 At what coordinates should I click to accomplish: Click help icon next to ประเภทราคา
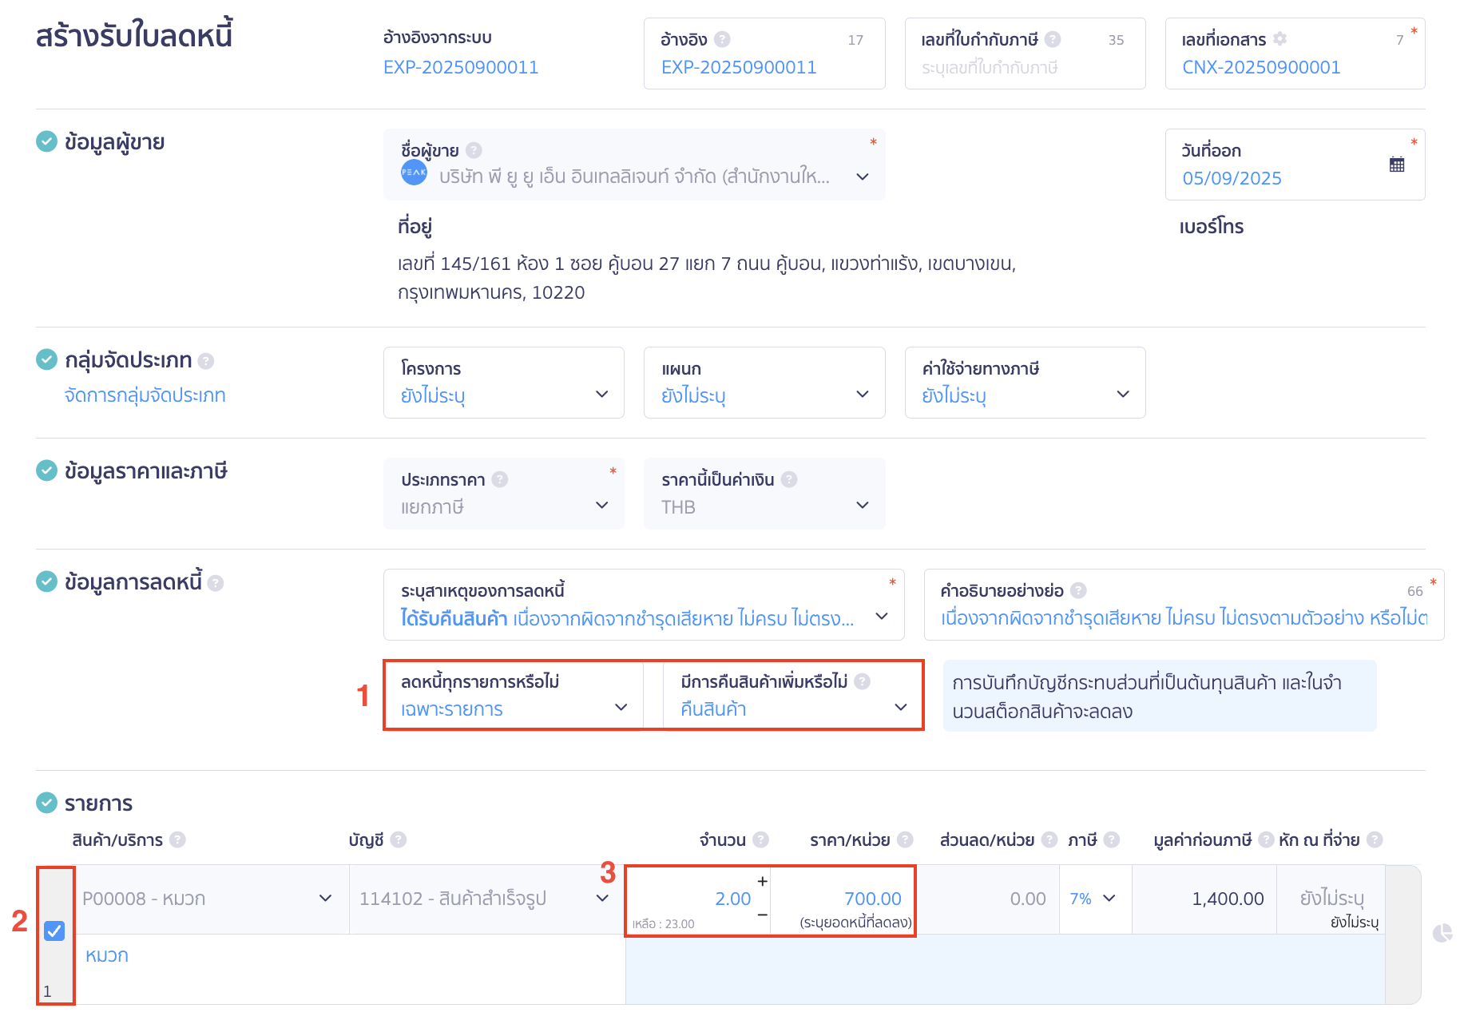point(500,479)
